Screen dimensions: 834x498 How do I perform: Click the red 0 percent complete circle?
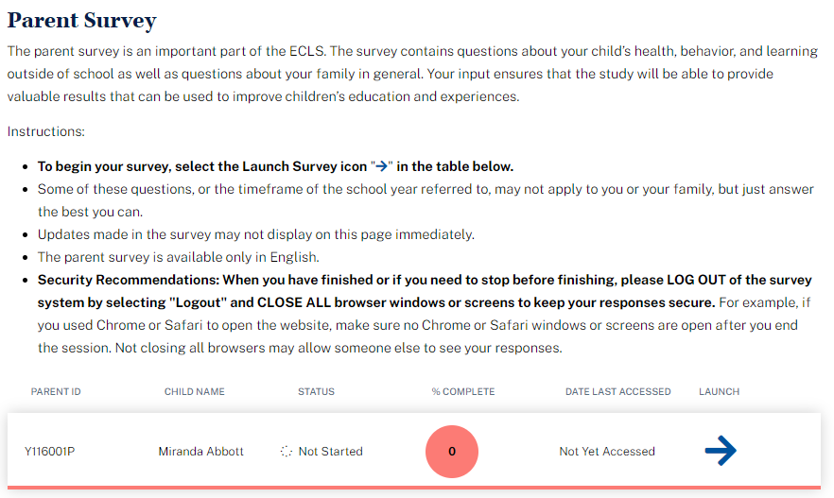pos(452,452)
